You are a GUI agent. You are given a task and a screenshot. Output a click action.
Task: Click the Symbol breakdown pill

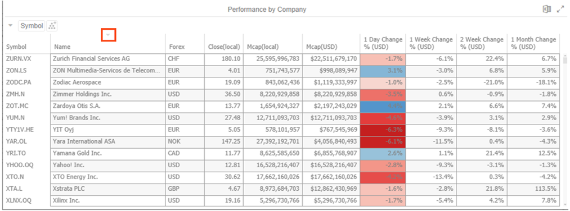click(x=32, y=26)
